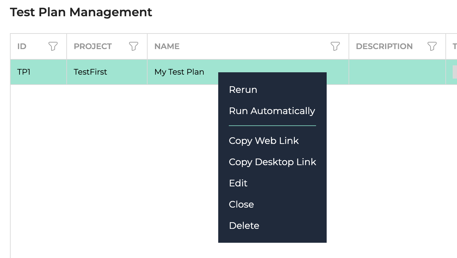Click the NAME column filter funnel icon
This screenshot has width=457, height=258.
point(335,46)
